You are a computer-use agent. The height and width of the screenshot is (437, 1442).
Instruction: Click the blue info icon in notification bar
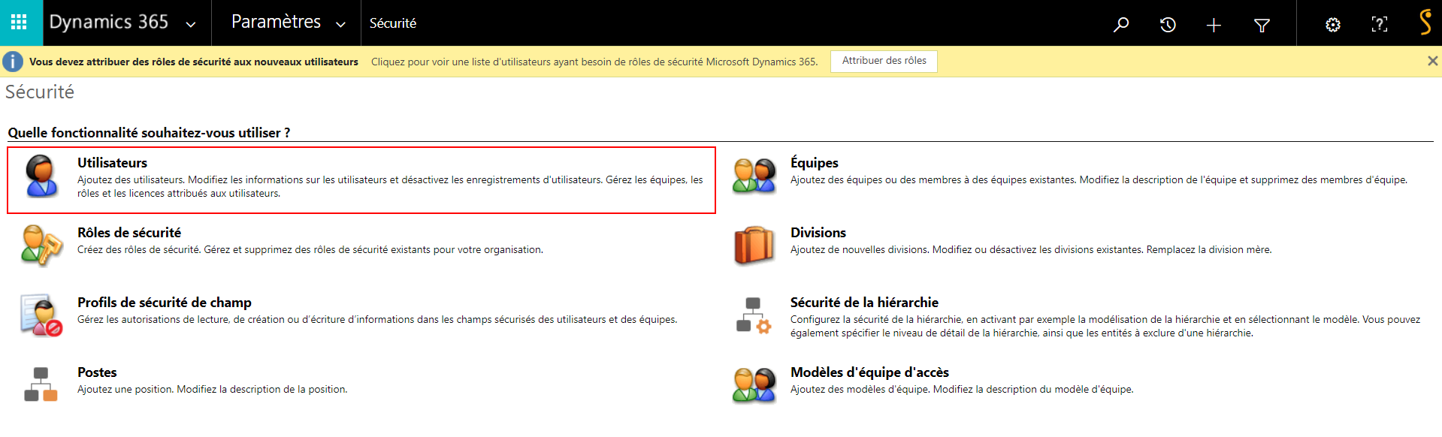tap(13, 62)
